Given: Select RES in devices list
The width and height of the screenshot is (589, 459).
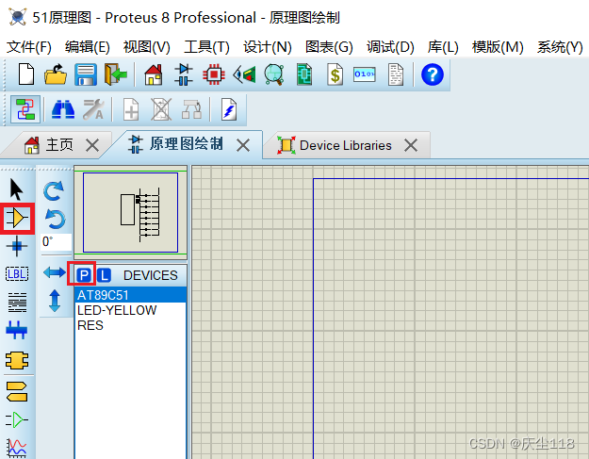Looking at the screenshot, I should click(130, 325).
